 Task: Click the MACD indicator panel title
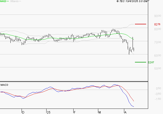coord(4,85)
